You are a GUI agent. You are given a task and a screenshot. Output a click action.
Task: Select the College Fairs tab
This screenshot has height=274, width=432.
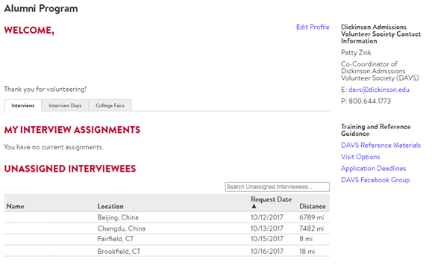[110, 105]
